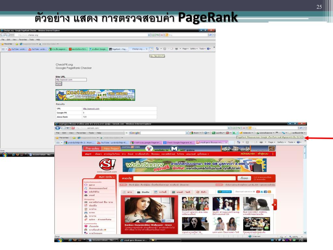The width and height of the screenshot is (333, 250).
Task: Open a new tab in CheckPR window
Action: tap(151, 49)
